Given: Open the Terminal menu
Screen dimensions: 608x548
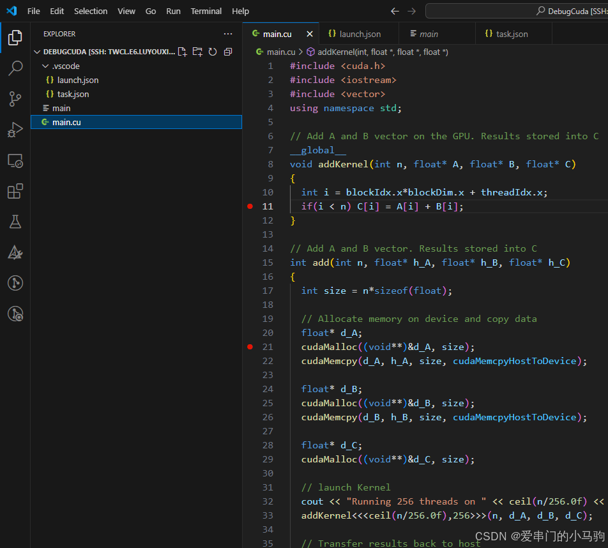Looking at the screenshot, I should coord(206,11).
